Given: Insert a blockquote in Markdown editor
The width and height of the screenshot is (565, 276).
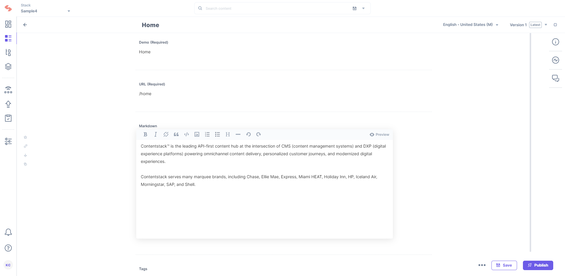Looking at the screenshot, I should click(x=176, y=134).
